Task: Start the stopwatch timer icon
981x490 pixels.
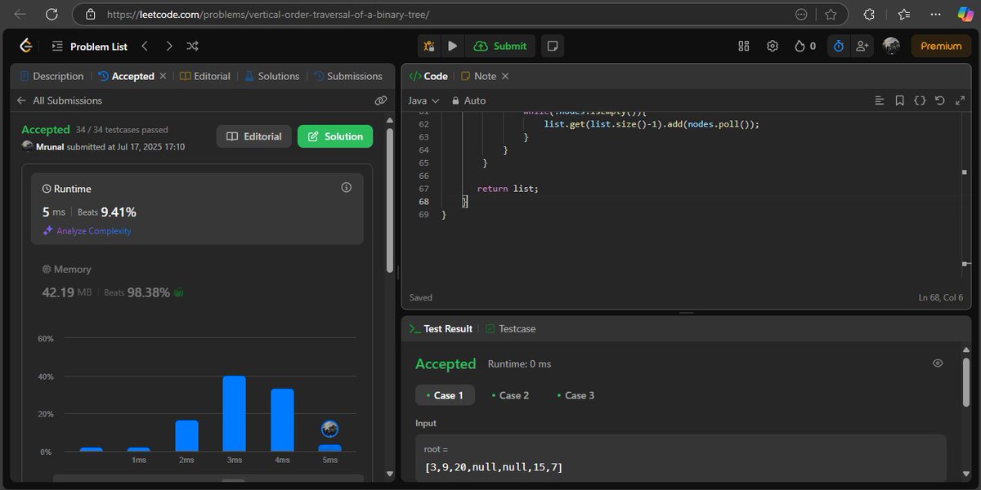Action: [839, 47]
